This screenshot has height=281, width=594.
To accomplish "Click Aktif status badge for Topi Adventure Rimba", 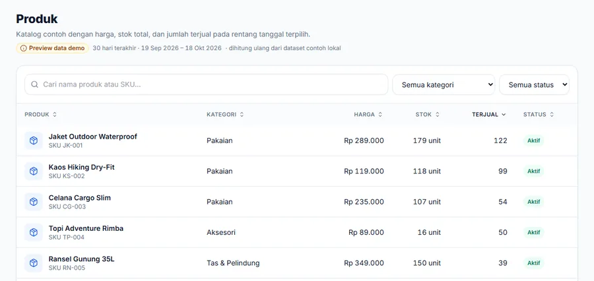I will [533, 232].
